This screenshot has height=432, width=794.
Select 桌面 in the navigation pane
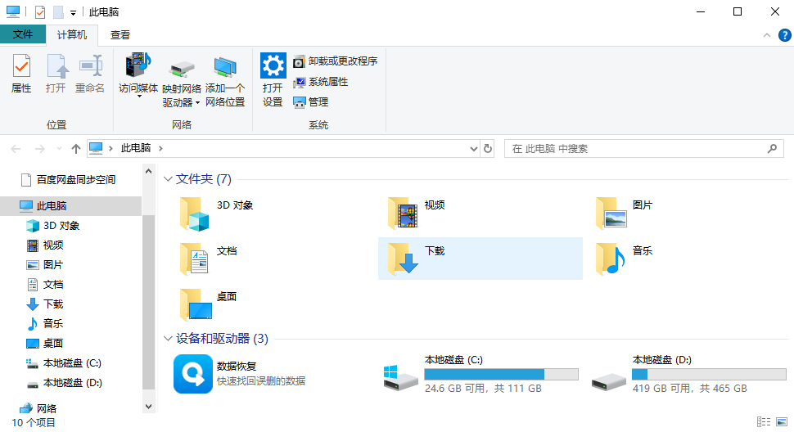pyautogui.click(x=52, y=344)
